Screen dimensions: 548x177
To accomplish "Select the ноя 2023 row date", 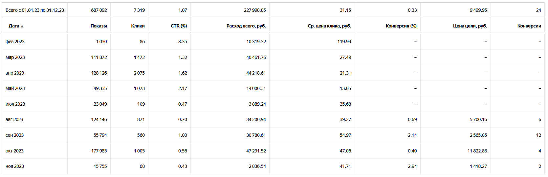I will tap(15, 166).
